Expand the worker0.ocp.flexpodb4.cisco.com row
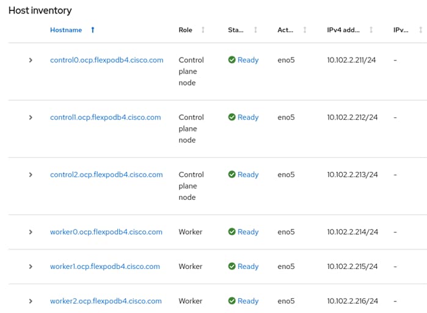The width and height of the screenshot is (427, 313). 31,232
